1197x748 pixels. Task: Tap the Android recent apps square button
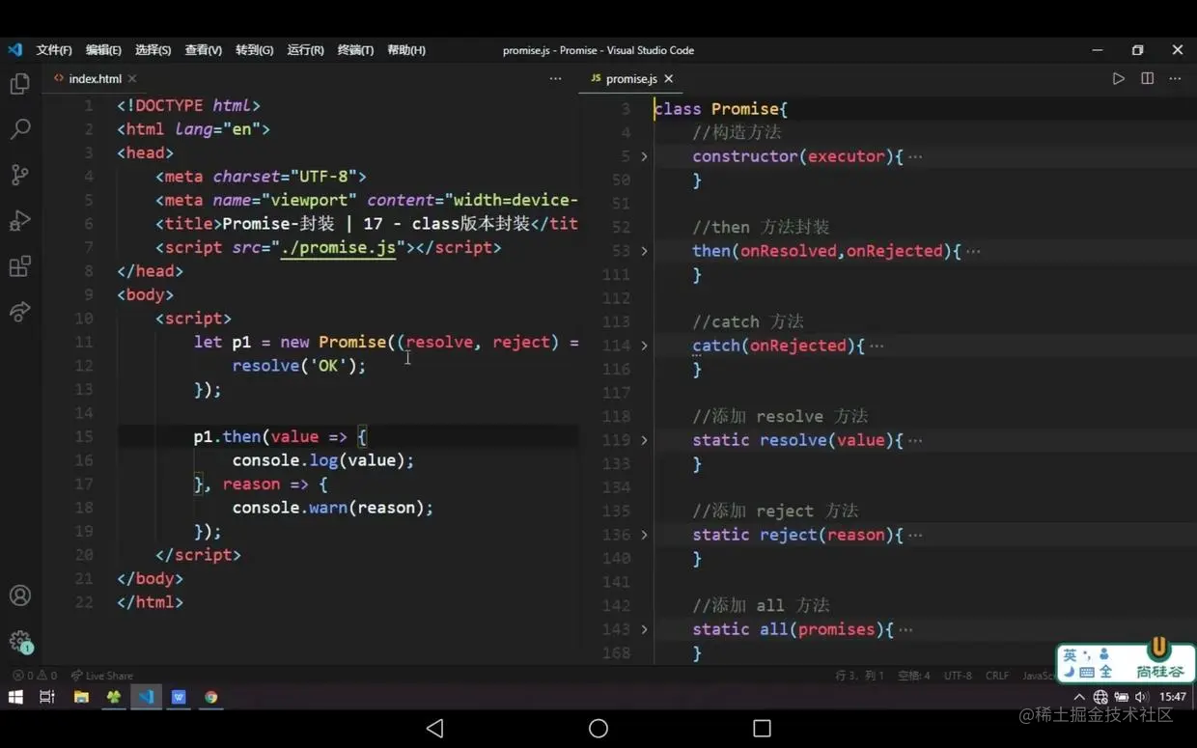pyautogui.click(x=762, y=728)
